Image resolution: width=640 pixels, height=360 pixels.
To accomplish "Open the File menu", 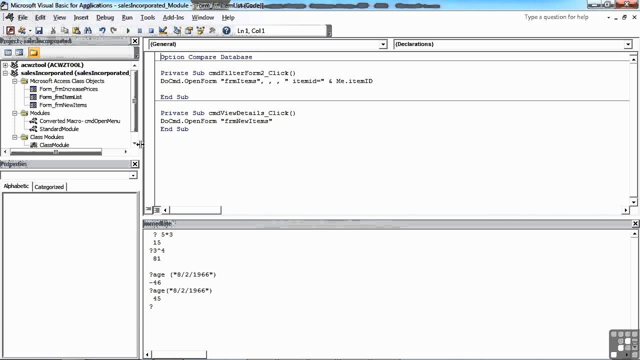I will [x=23, y=17].
